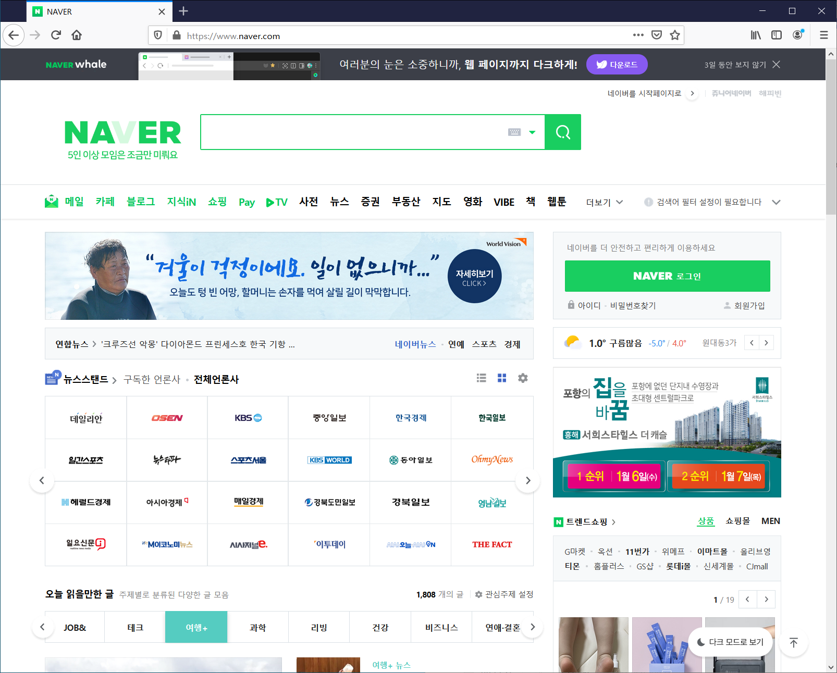The image size is (837, 673).
Task: Expand the search autocomplete dropdown arrow
Action: click(532, 132)
